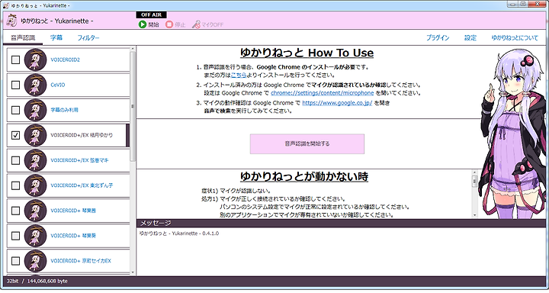Click the VOICEROID+/EX 弦巻マキ label
The height and width of the screenshot is (293, 549).
pos(79,160)
